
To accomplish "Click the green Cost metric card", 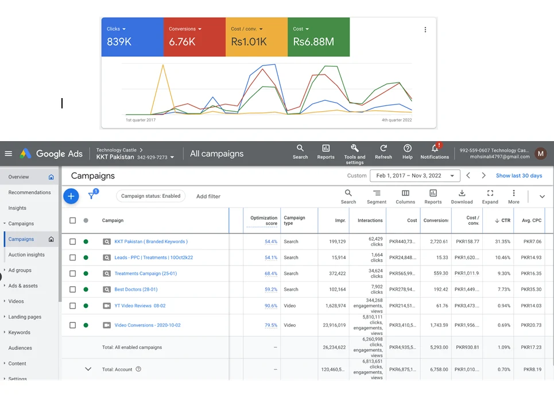I will click(x=318, y=37).
